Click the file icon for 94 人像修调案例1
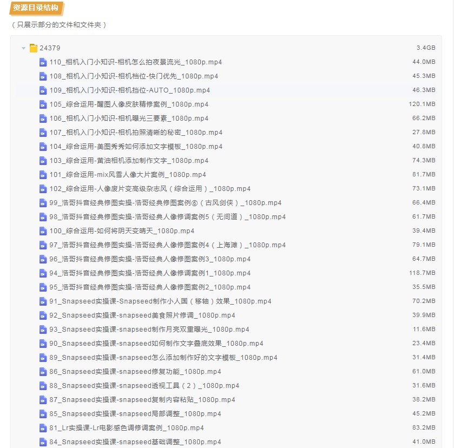The image size is (454, 448). (43, 273)
